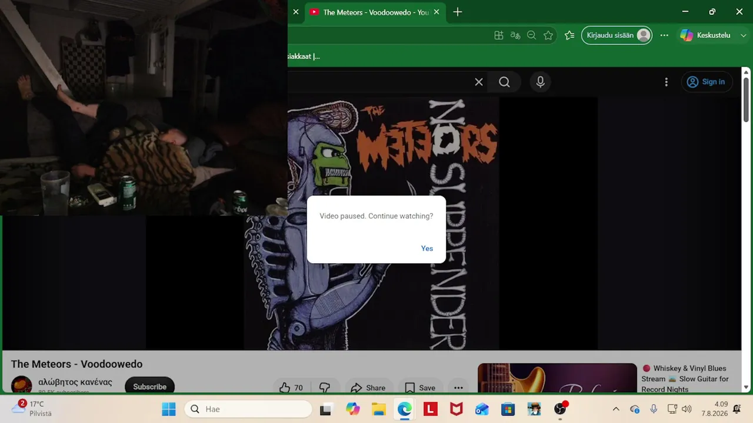This screenshot has width=753, height=423.
Task: Click the paused Meteors video player
Action: point(372,223)
